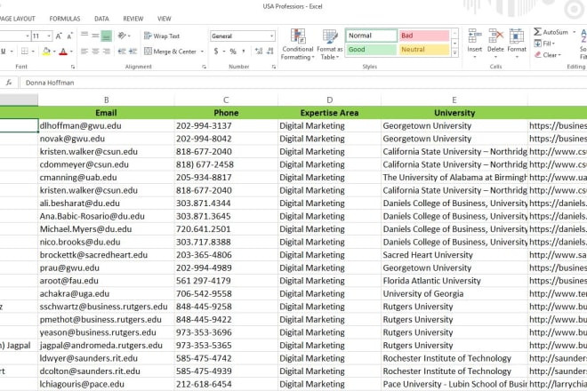This screenshot has width=587, height=391.
Task: Click the Borders icon
Action: [25, 52]
